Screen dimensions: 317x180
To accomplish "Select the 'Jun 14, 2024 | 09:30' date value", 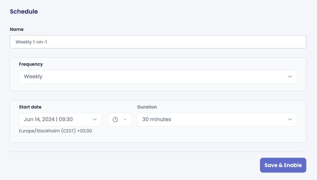I will [48, 119].
